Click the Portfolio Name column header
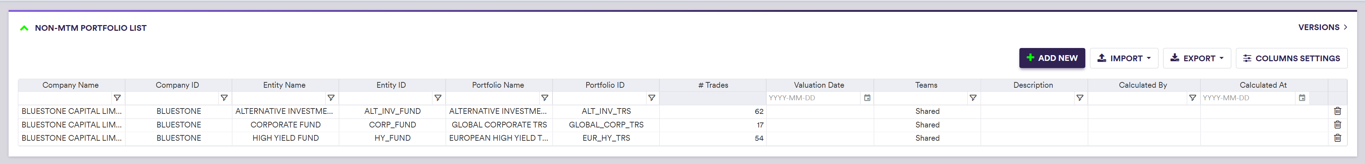1365x164 pixels. pos(498,85)
